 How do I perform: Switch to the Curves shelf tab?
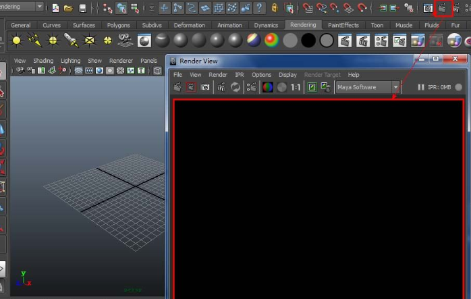(x=51, y=25)
